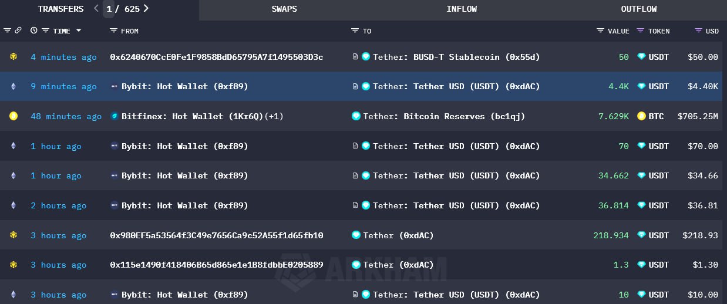Viewport: 727px width, 304px height.
Task: Click the page total 625
Action: [x=132, y=9]
